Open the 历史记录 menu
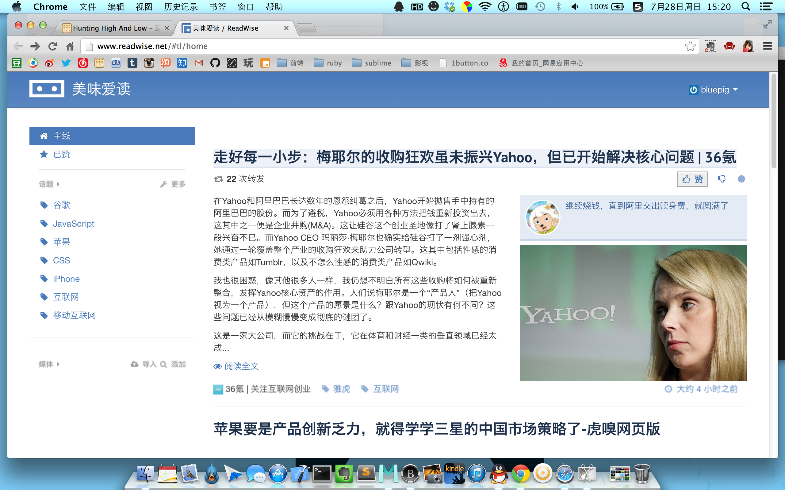The width and height of the screenshot is (785, 490). click(x=181, y=6)
